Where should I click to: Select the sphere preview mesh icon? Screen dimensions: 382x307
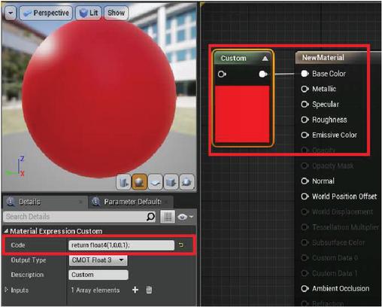[x=139, y=182]
